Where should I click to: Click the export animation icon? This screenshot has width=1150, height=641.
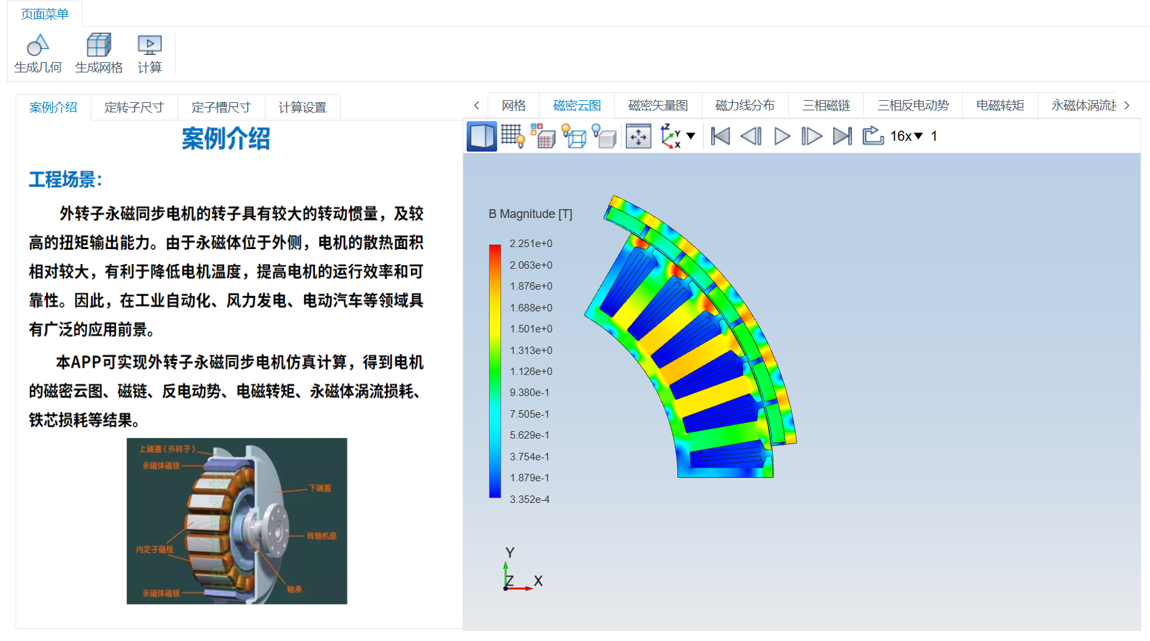pyautogui.click(x=873, y=135)
